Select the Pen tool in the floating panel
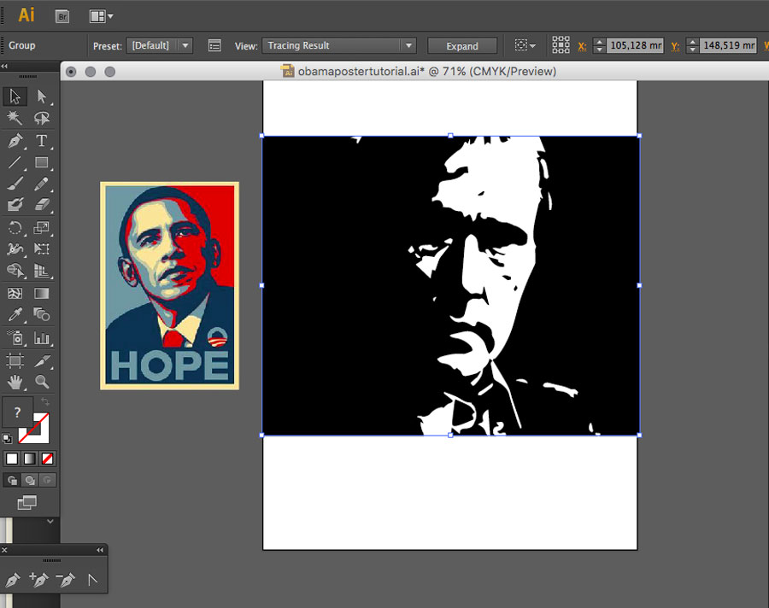Viewport: 769px width, 608px height. [13, 580]
